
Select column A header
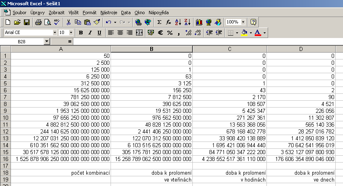[61, 49]
